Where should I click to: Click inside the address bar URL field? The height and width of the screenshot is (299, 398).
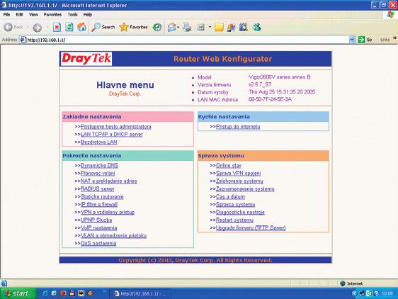tap(188, 40)
